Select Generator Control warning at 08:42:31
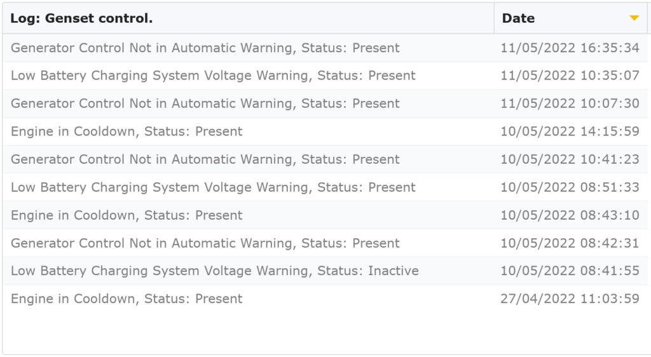 pos(325,243)
